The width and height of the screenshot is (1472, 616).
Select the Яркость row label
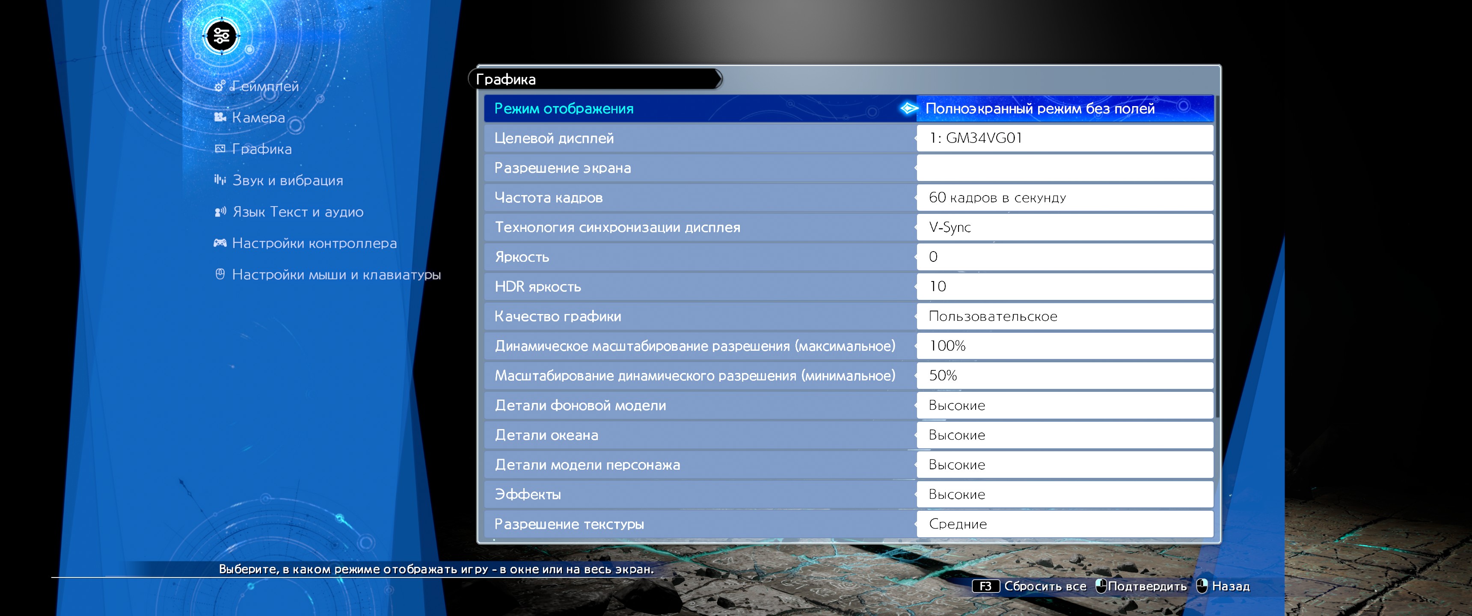(x=522, y=257)
